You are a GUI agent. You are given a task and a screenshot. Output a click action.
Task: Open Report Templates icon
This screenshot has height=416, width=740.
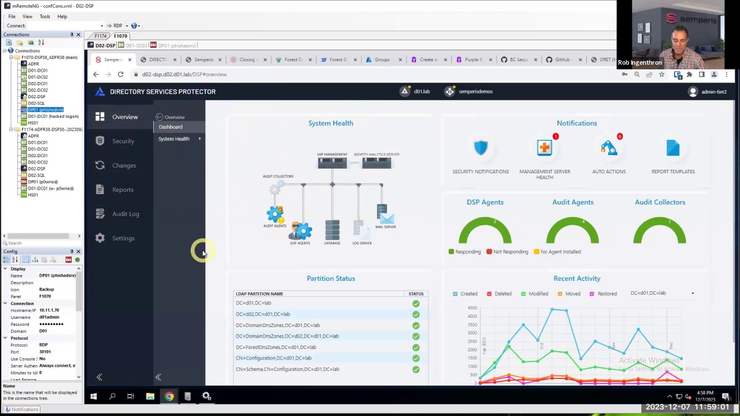click(x=673, y=148)
